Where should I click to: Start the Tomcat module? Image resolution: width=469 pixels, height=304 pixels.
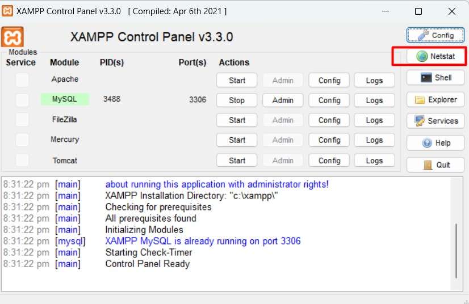[x=237, y=161]
